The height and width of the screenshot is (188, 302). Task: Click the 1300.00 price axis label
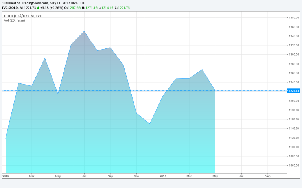(x=294, y=55)
